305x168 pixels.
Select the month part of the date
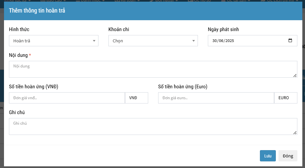[x=220, y=41]
